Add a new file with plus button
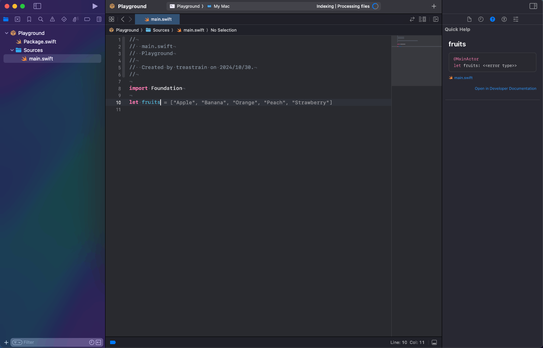Image resolution: width=543 pixels, height=348 pixels. click(6, 342)
